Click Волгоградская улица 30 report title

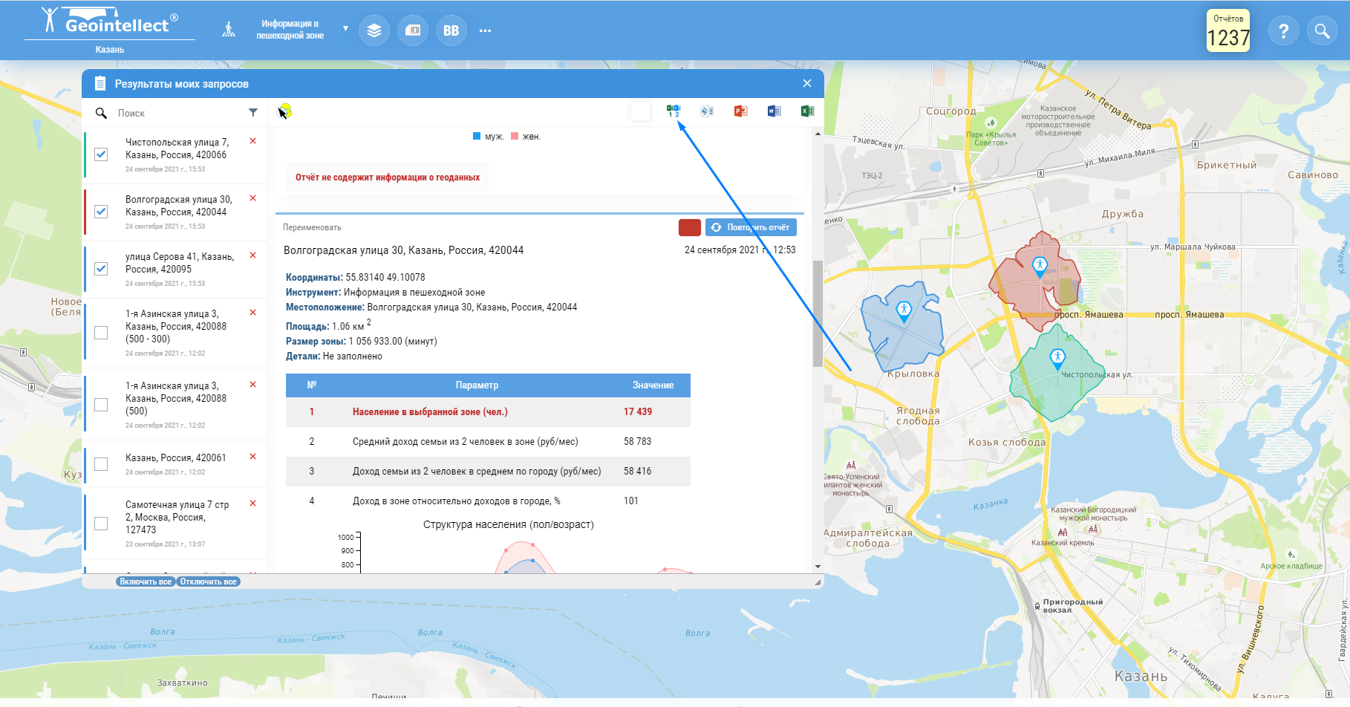point(403,250)
